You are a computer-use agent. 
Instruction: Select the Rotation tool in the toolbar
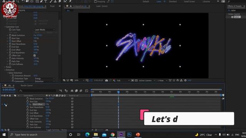point(23,2)
